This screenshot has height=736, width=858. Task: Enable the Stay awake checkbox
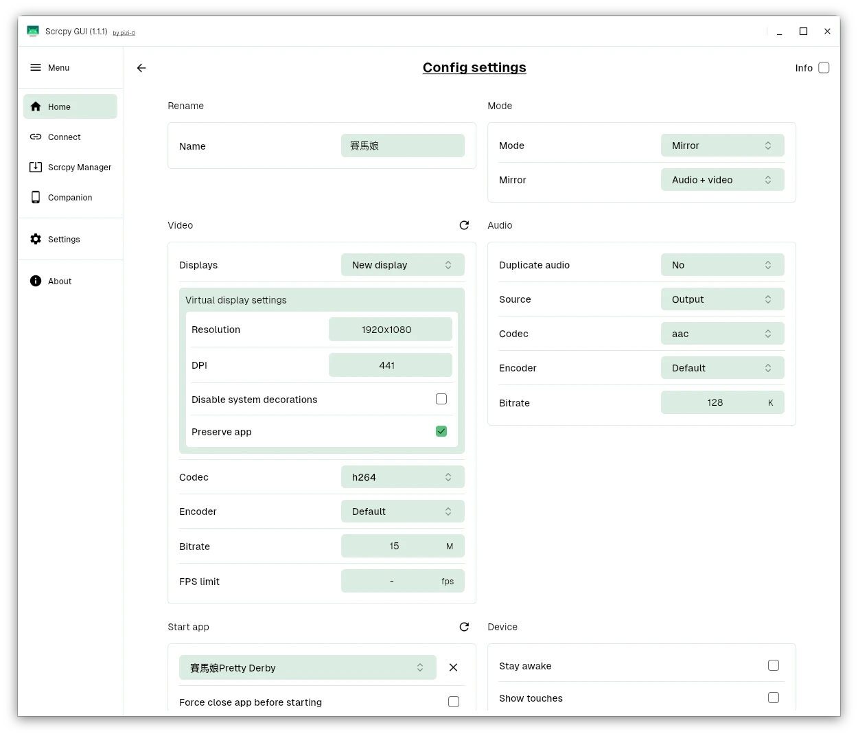point(774,665)
